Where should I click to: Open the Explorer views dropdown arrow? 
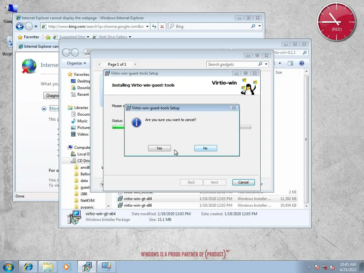pos(280,63)
